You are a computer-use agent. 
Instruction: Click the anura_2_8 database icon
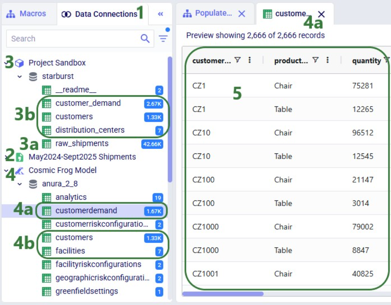(x=33, y=184)
